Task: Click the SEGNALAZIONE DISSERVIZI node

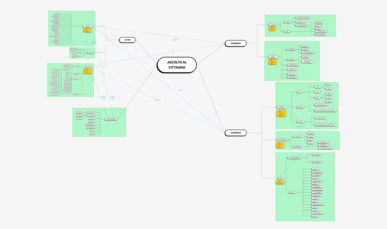Action: pyautogui.click(x=273, y=57)
